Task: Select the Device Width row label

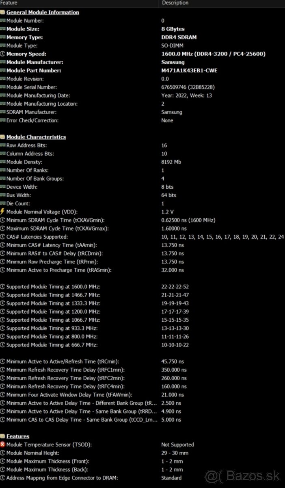Action: point(22,187)
